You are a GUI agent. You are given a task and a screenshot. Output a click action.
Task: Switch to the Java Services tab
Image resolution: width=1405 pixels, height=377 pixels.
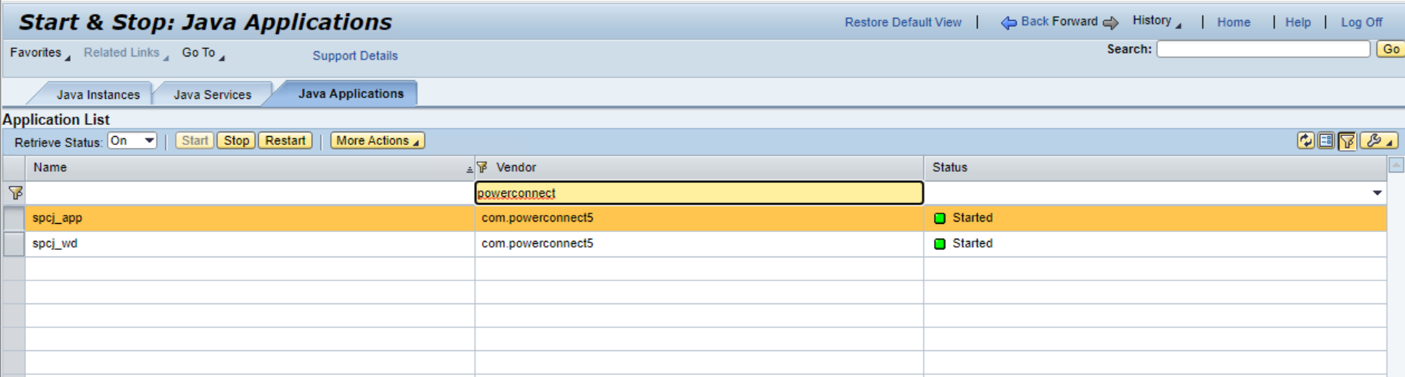tap(212, 94)
